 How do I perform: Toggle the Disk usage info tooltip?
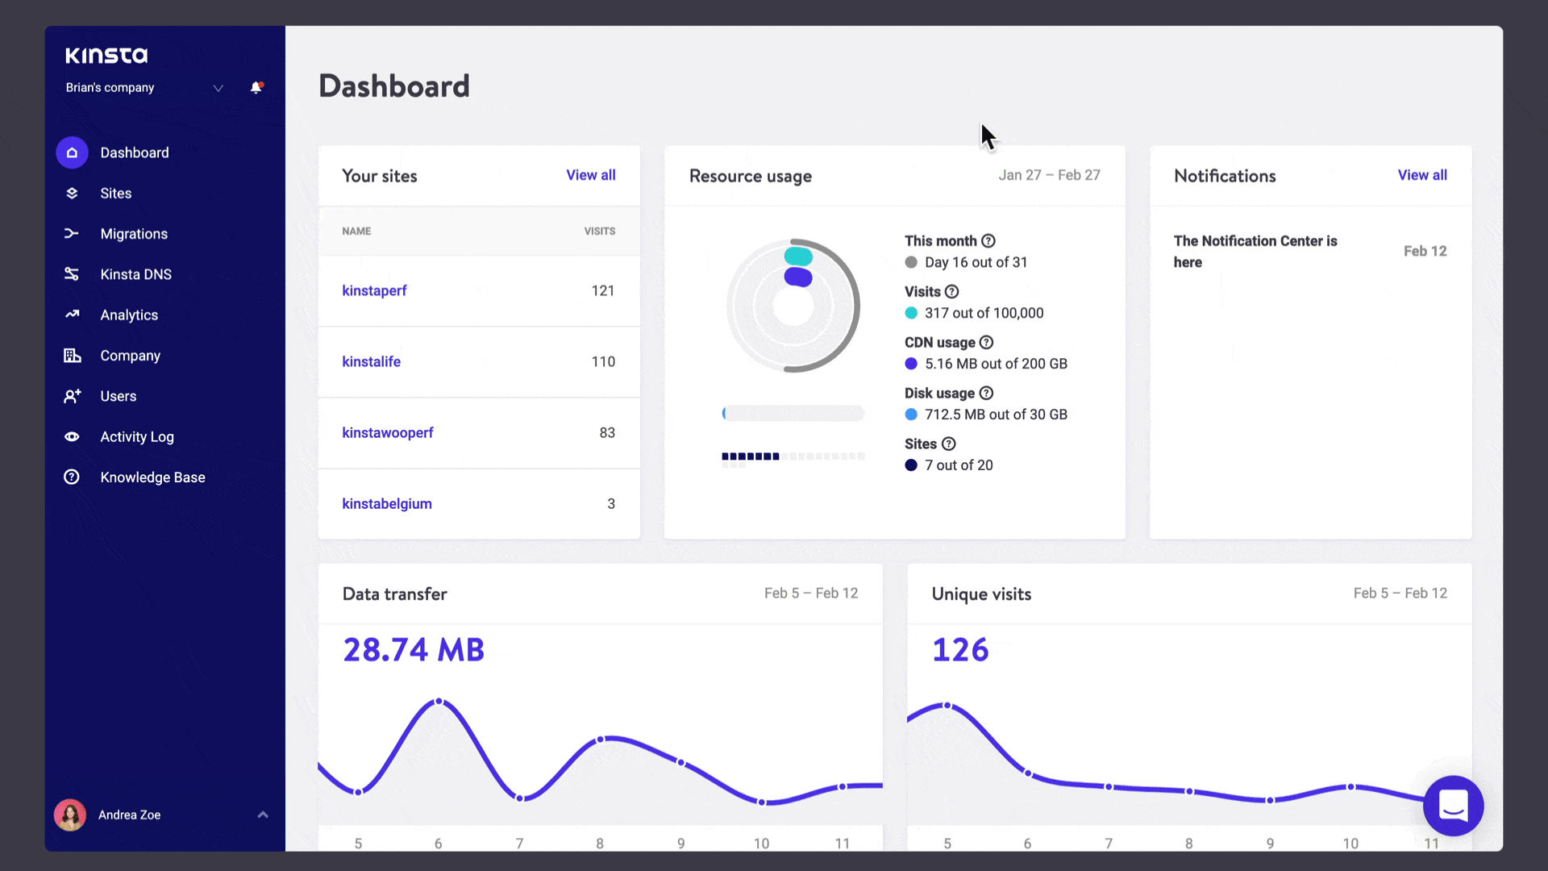985,393
